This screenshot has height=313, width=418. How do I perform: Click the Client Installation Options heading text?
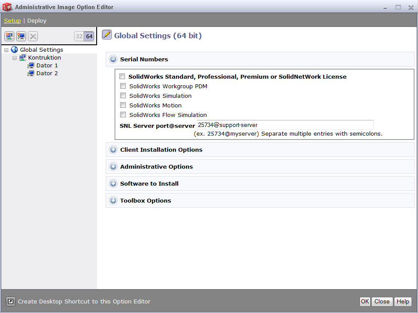(x=161, y=150)
